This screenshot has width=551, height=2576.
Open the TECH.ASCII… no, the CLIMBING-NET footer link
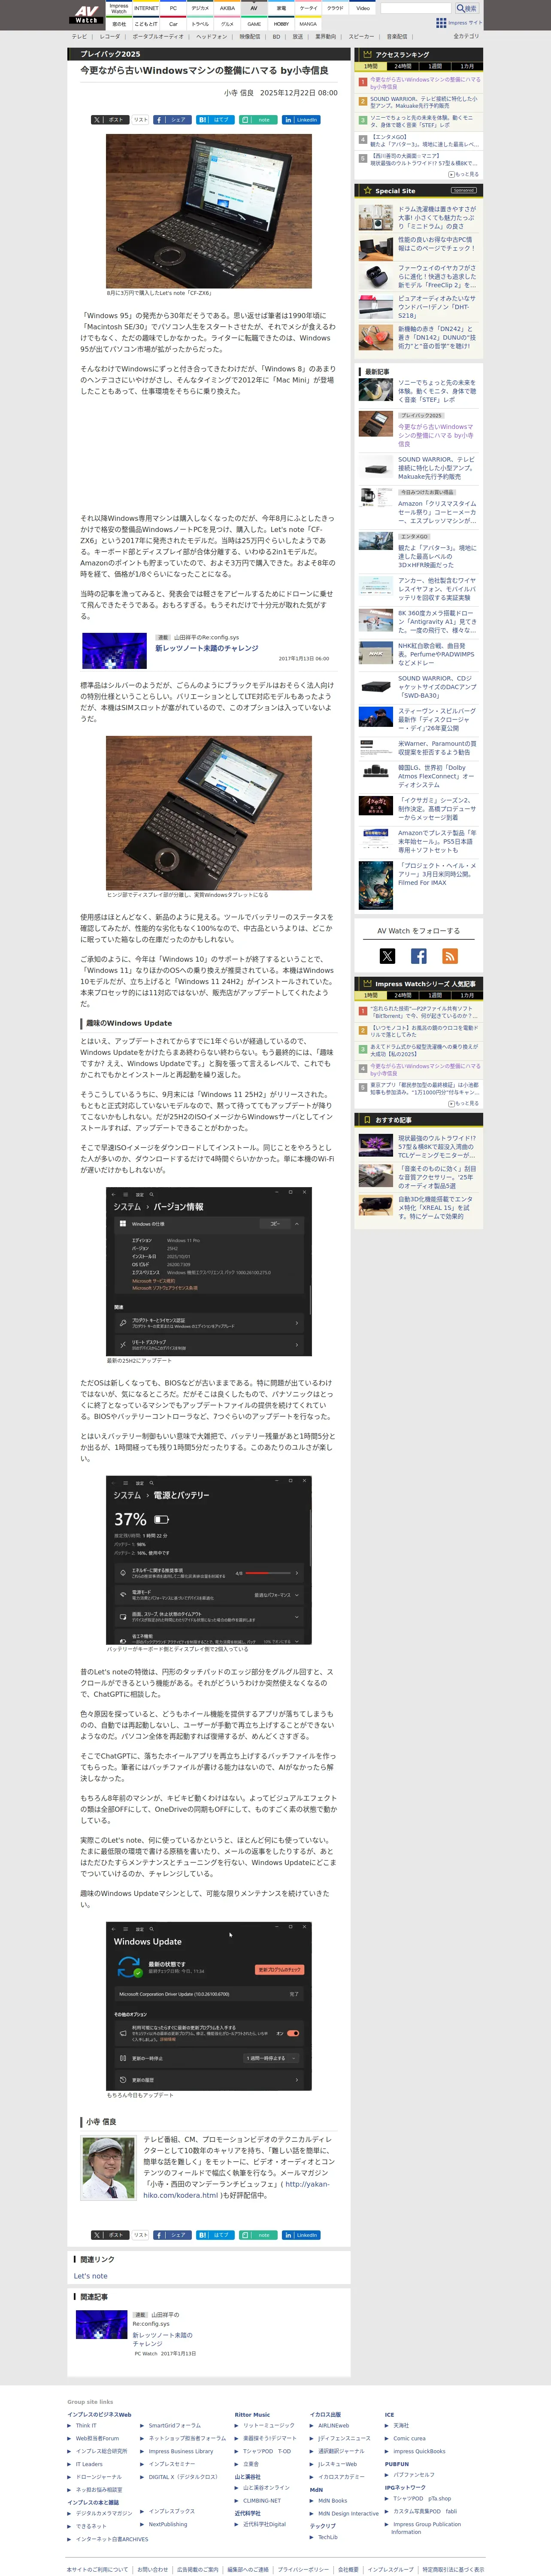(262, 2500)
